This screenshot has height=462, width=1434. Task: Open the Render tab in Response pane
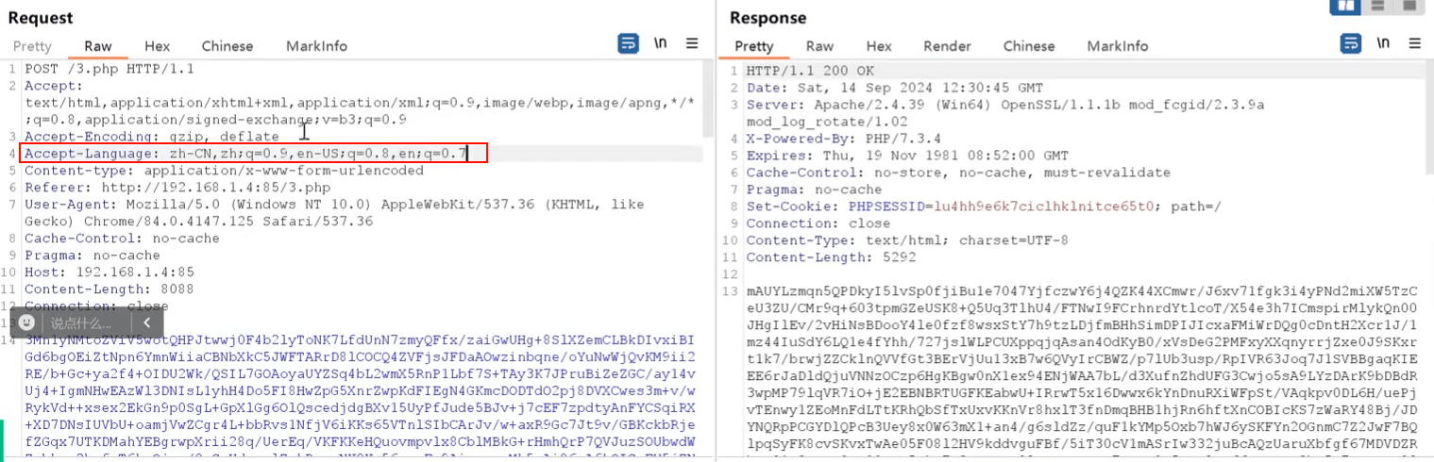(947, 46)
